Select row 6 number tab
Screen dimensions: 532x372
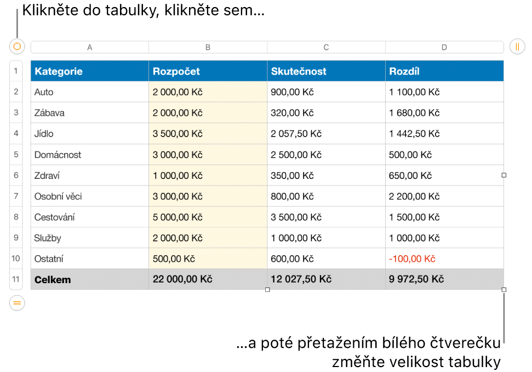[16, 175]
